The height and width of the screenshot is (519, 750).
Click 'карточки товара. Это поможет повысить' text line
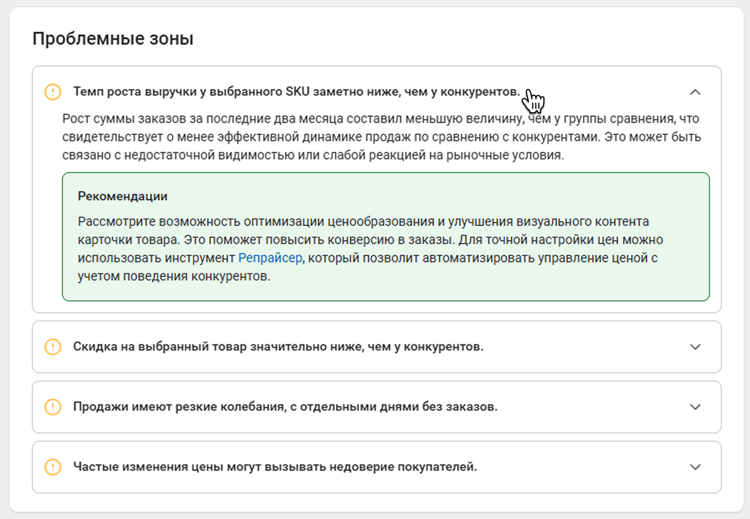tap(370, 240)
